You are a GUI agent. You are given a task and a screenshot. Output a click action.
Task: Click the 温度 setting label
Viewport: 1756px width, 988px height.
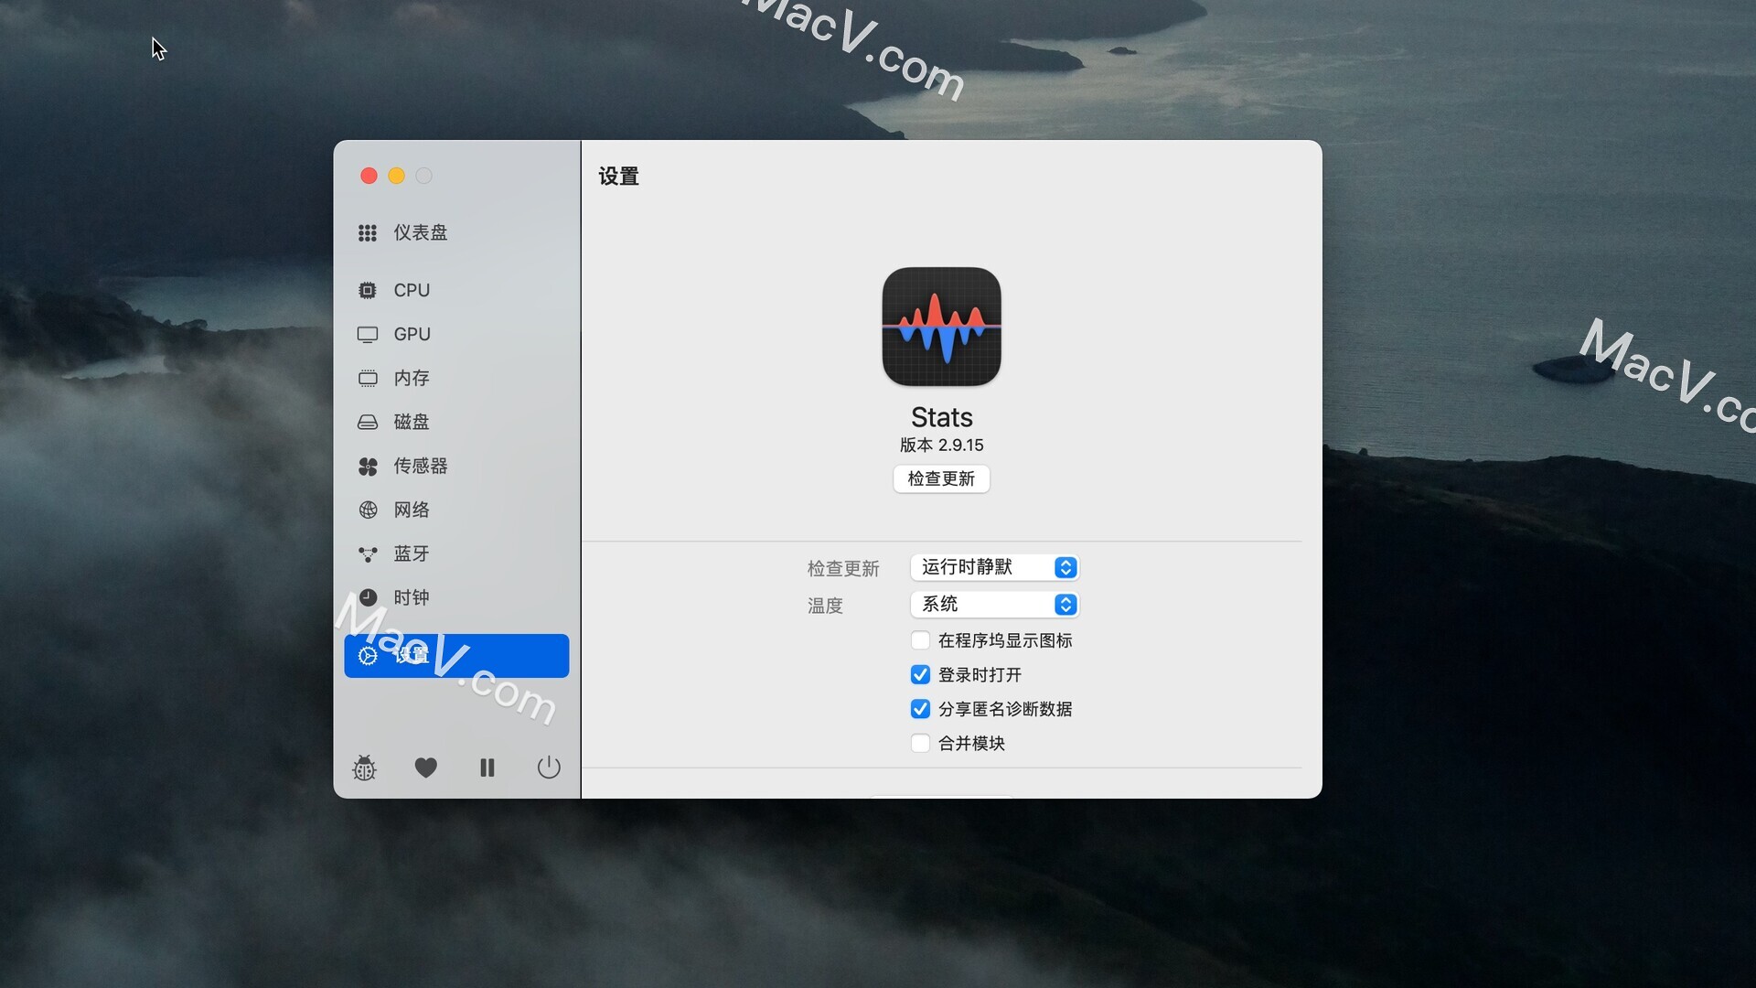(825, 606)
